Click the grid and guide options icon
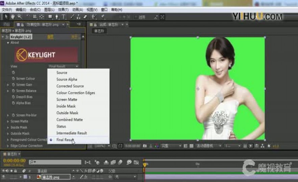Screen dimensions: 298x182 coord(114,146)
